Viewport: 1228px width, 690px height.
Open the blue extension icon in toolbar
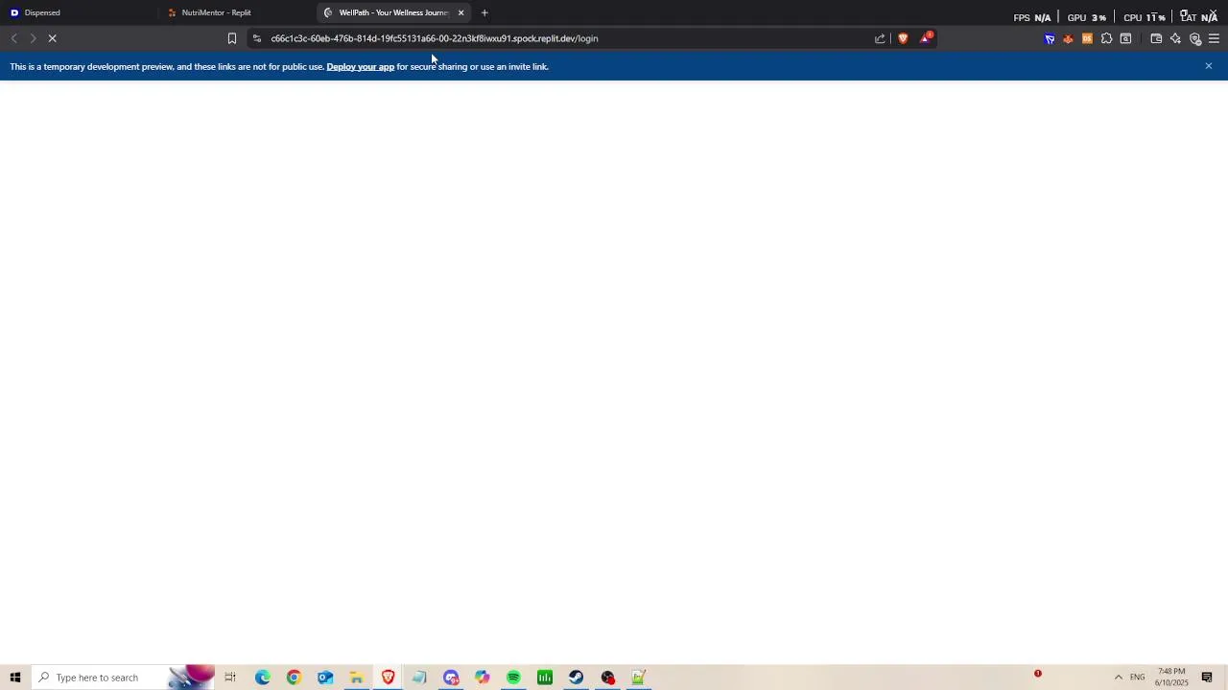coord(1050,39)
